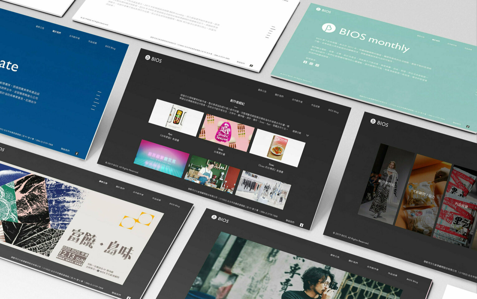The image size is (477, 299).
Task: Open the Facebook icon below BIOS monthly text
Action: [305, 62]
